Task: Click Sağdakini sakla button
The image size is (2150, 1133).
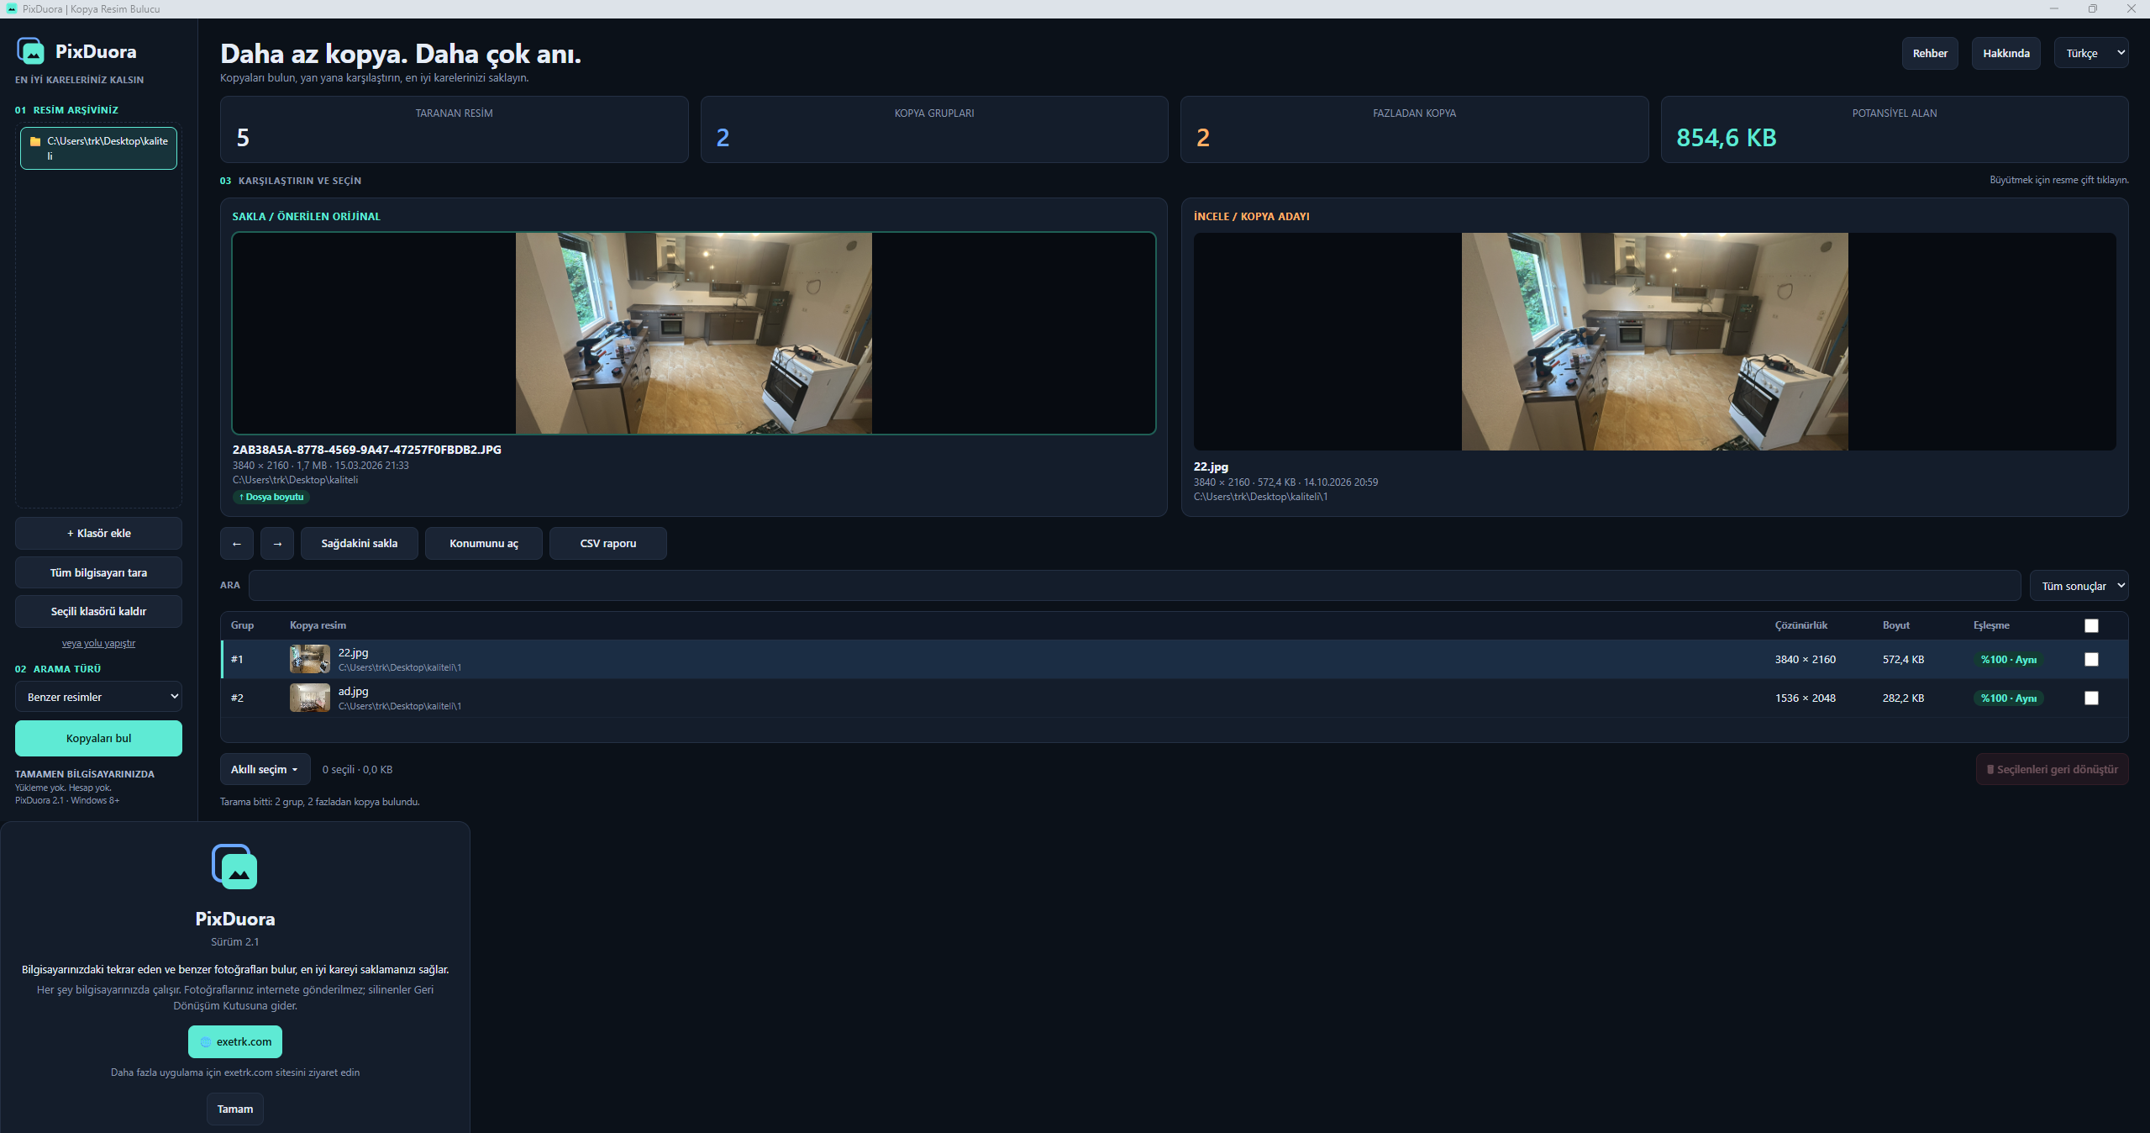Action: [x=359, y=543]
